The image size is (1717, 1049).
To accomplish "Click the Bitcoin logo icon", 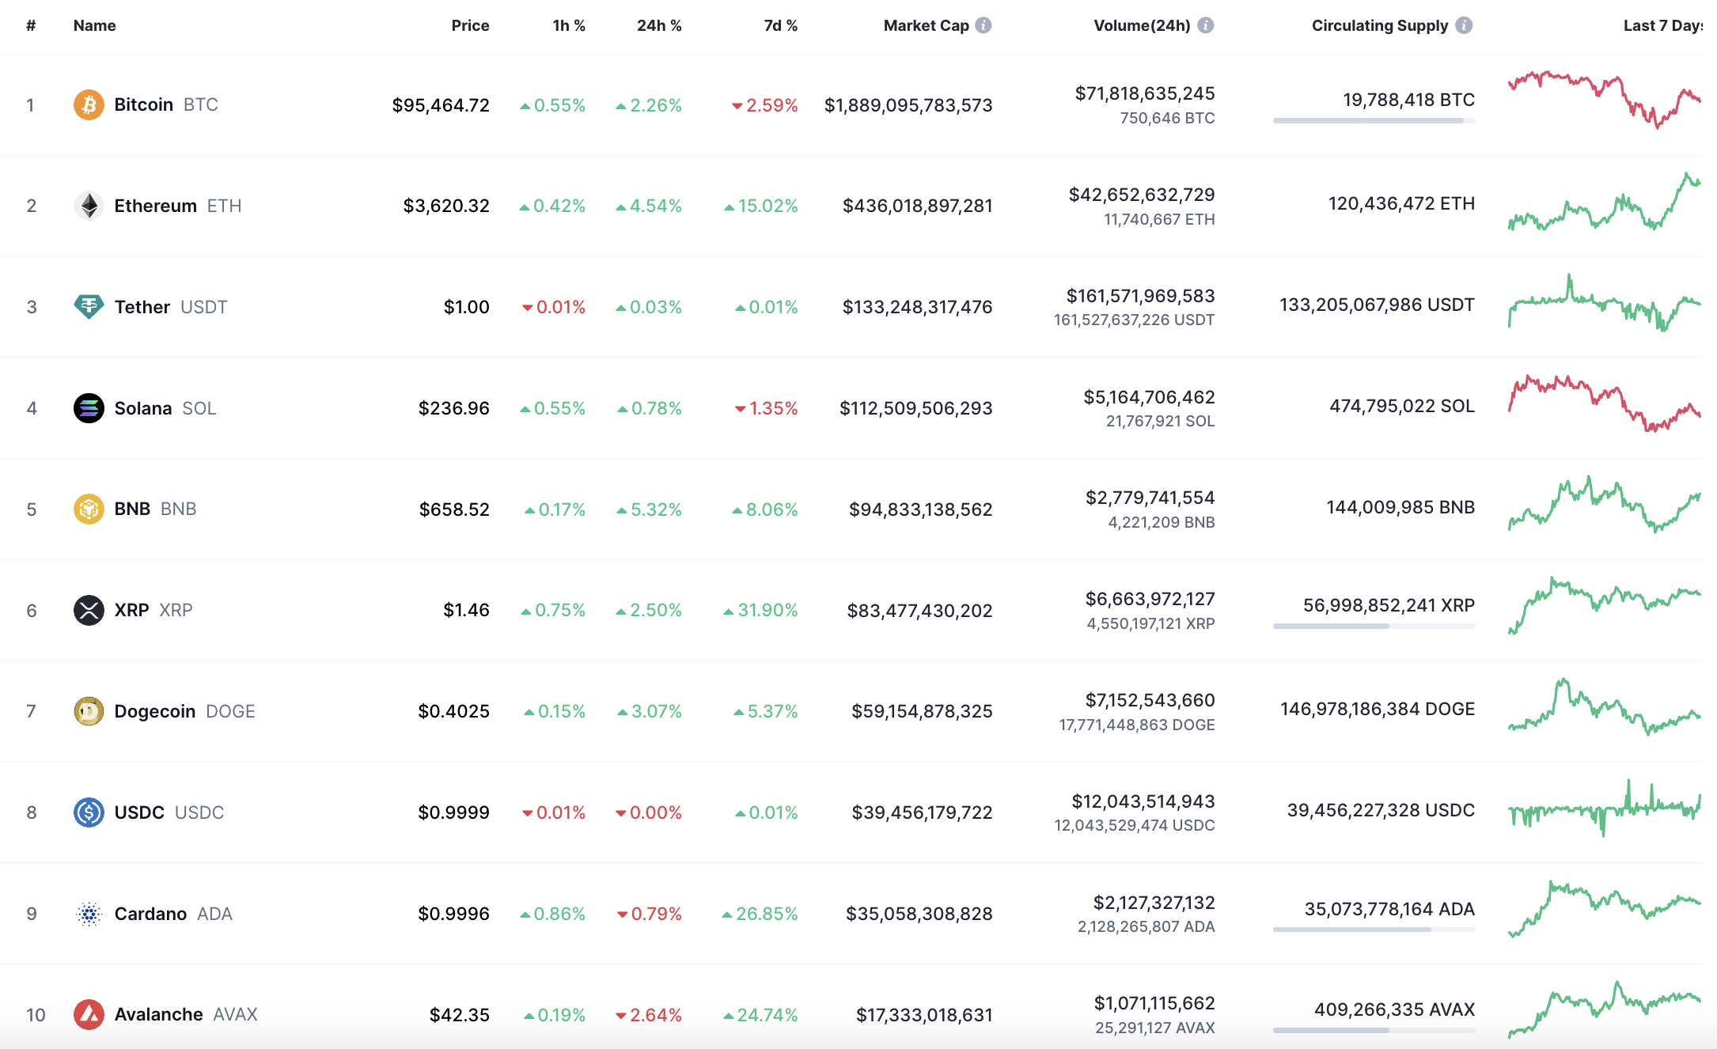I will 89,104.
